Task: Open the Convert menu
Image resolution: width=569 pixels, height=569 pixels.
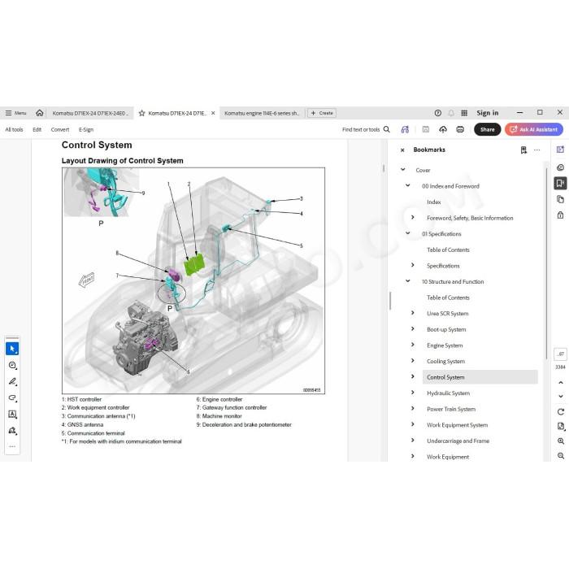Action: pos(60,129)
